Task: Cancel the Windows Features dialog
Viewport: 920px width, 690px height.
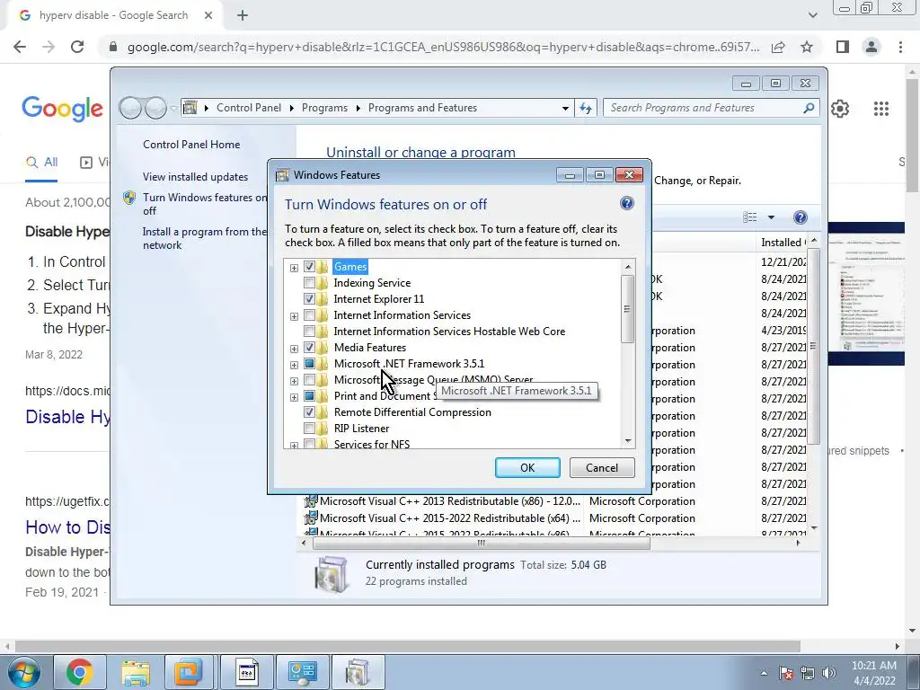Action: click(x=602, y=467)
